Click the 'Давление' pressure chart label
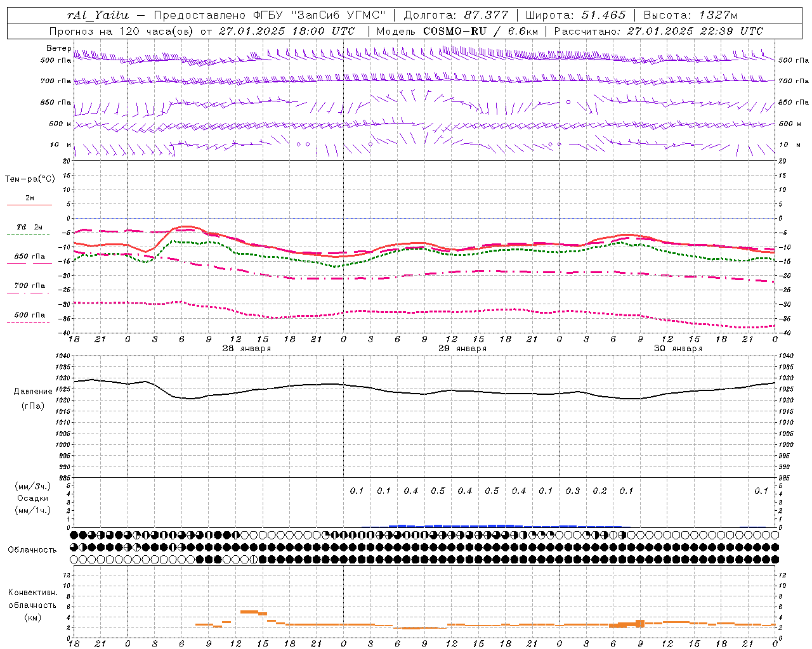 (x=33, y=392)
